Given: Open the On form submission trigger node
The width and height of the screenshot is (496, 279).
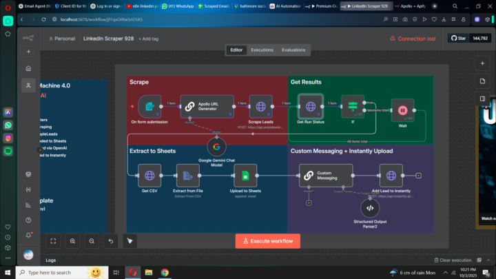Looking at the screenshot, I should pos(149,107).
